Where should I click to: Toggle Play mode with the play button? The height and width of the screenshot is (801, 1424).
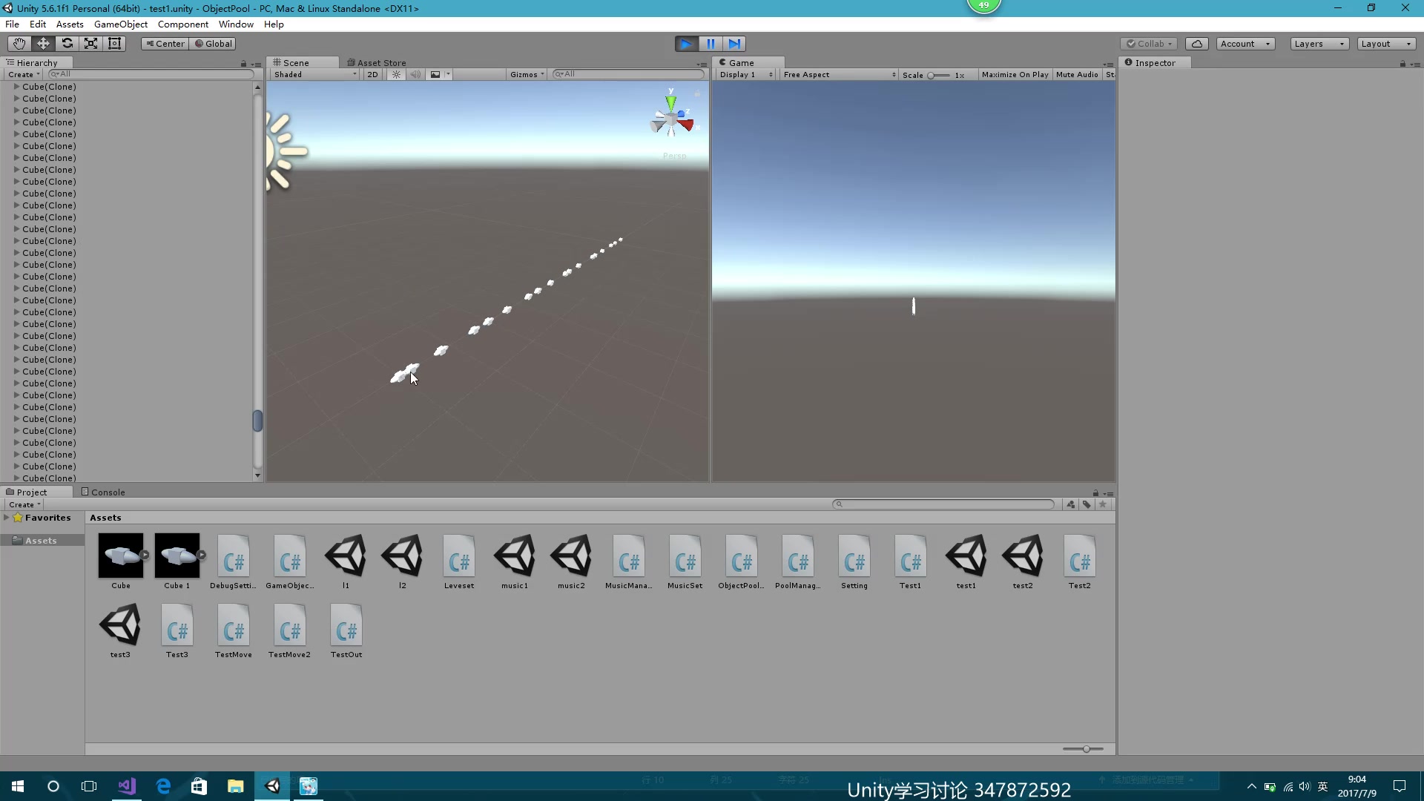(686, 44)
